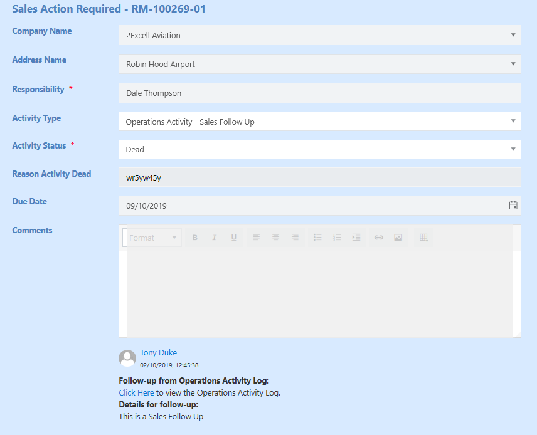Click the Address Name label
The image size is (537, 435).
[x=40, y=60]
